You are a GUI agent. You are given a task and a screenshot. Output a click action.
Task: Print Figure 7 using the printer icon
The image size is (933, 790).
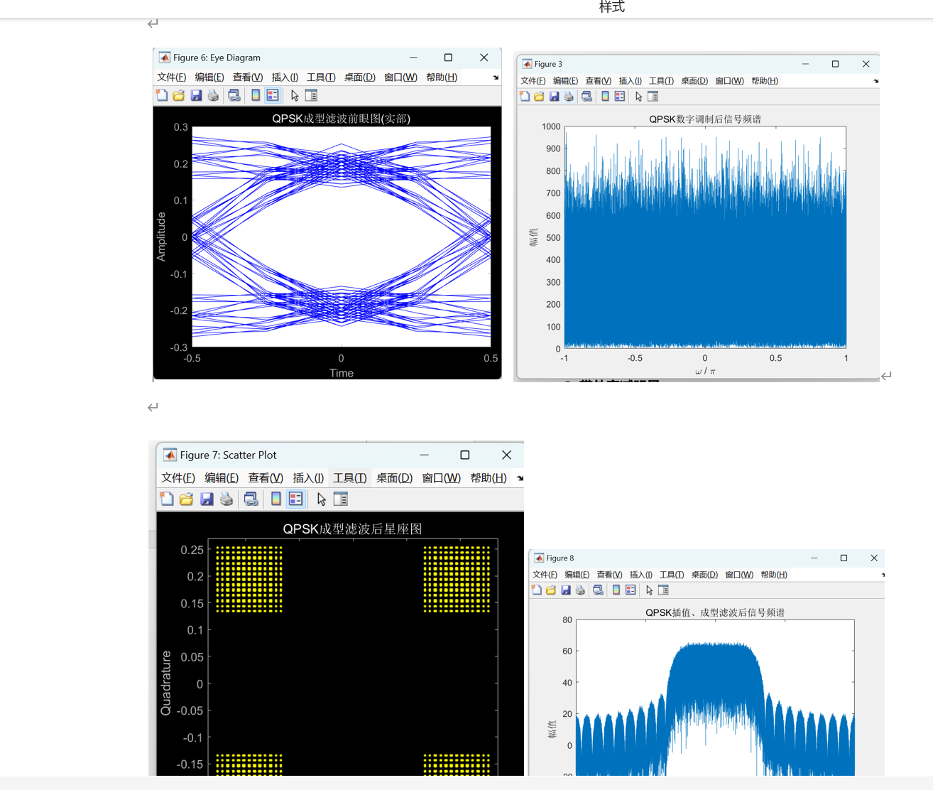tap(227, 499)
